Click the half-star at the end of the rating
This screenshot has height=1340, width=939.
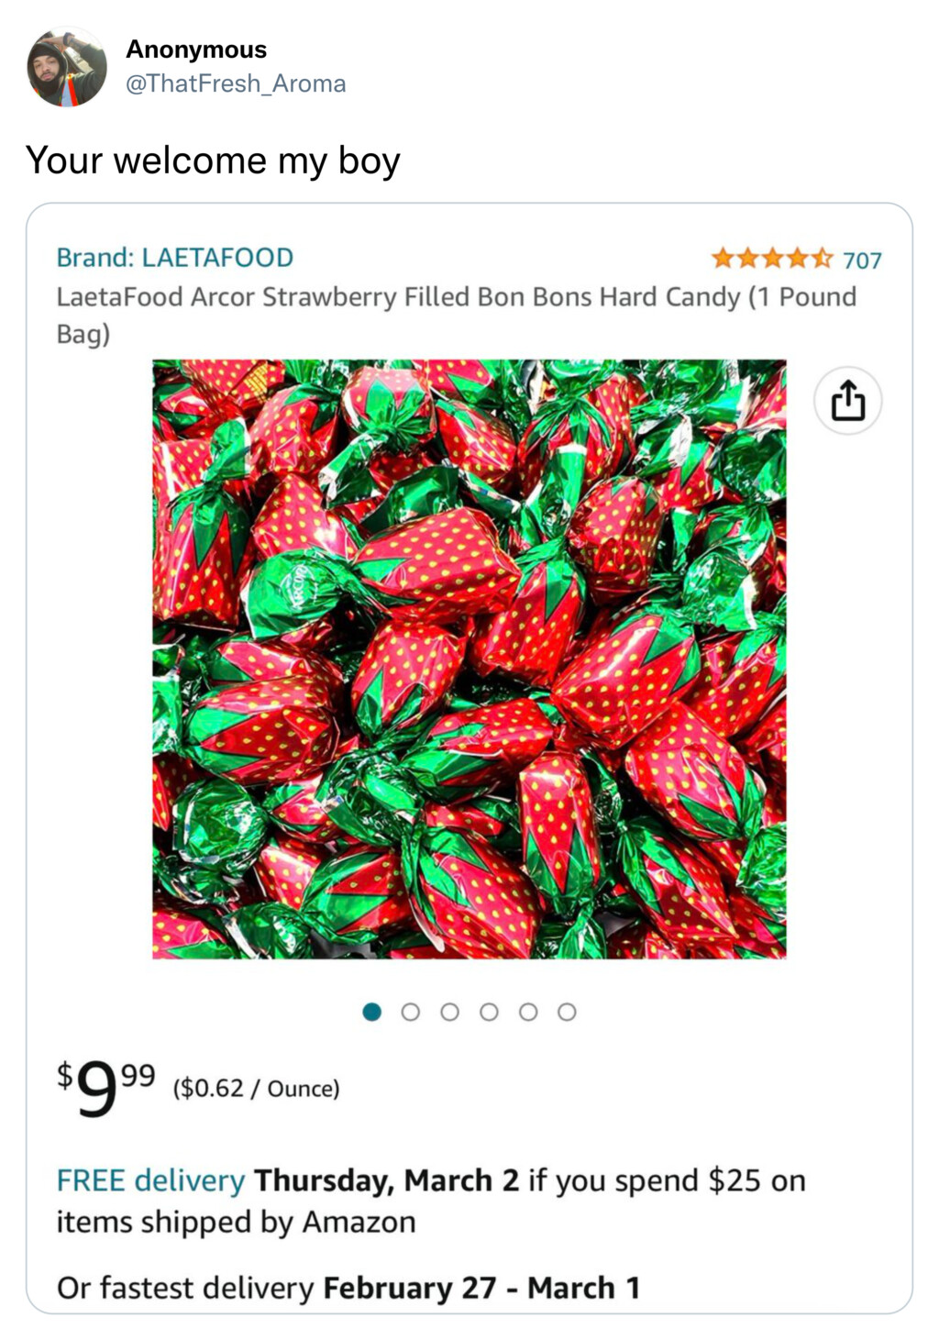(823, 259)
